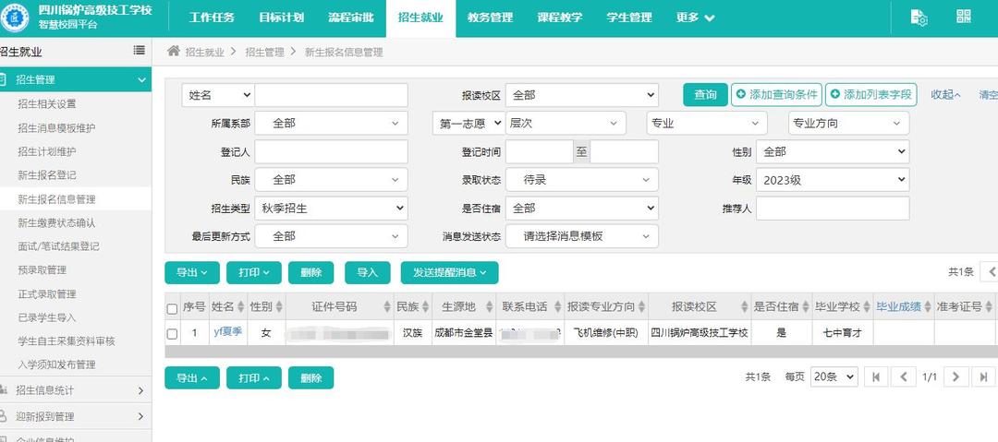Expand the 录取状态 dropdown showing 待录

click(581, 180)
